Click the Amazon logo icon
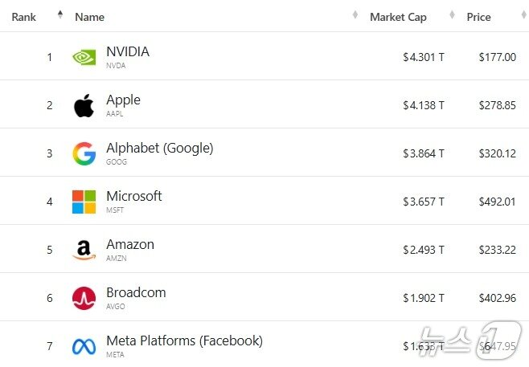The image size is (529, 367). (x=84, y=250)
